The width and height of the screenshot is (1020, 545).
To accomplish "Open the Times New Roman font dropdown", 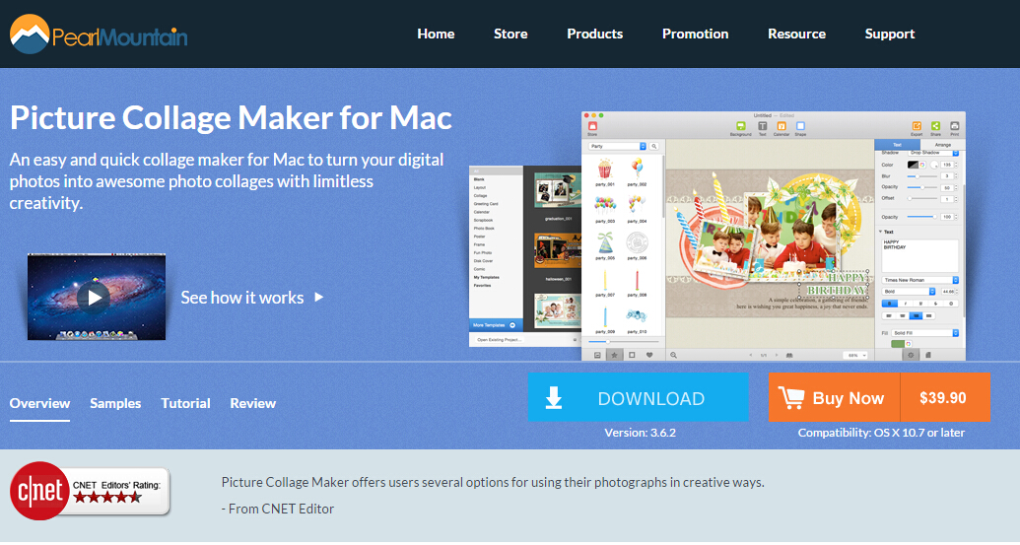I will (919, 280).
